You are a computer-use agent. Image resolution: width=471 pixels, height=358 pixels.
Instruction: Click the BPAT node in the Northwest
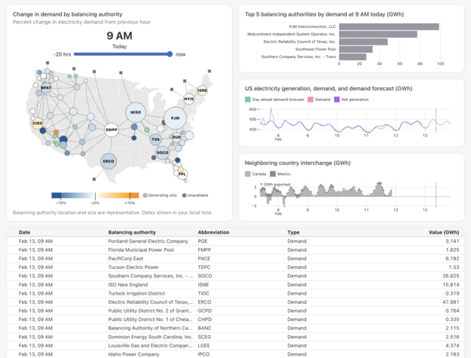tap(46, 88)
